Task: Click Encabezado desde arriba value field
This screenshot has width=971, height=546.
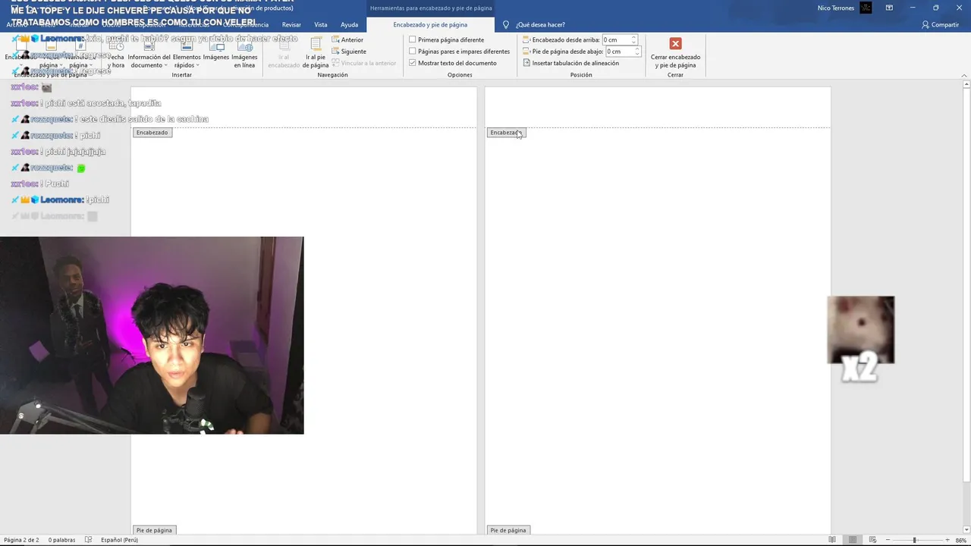Action: click(x=616, y=39)
